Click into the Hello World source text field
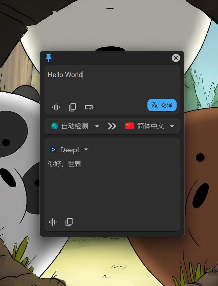The width and height of the screenshot is (218, 286). click(x=112, y=82)
